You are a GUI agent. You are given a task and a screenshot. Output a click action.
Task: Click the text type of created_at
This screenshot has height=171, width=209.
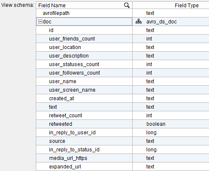coord(150,99)
